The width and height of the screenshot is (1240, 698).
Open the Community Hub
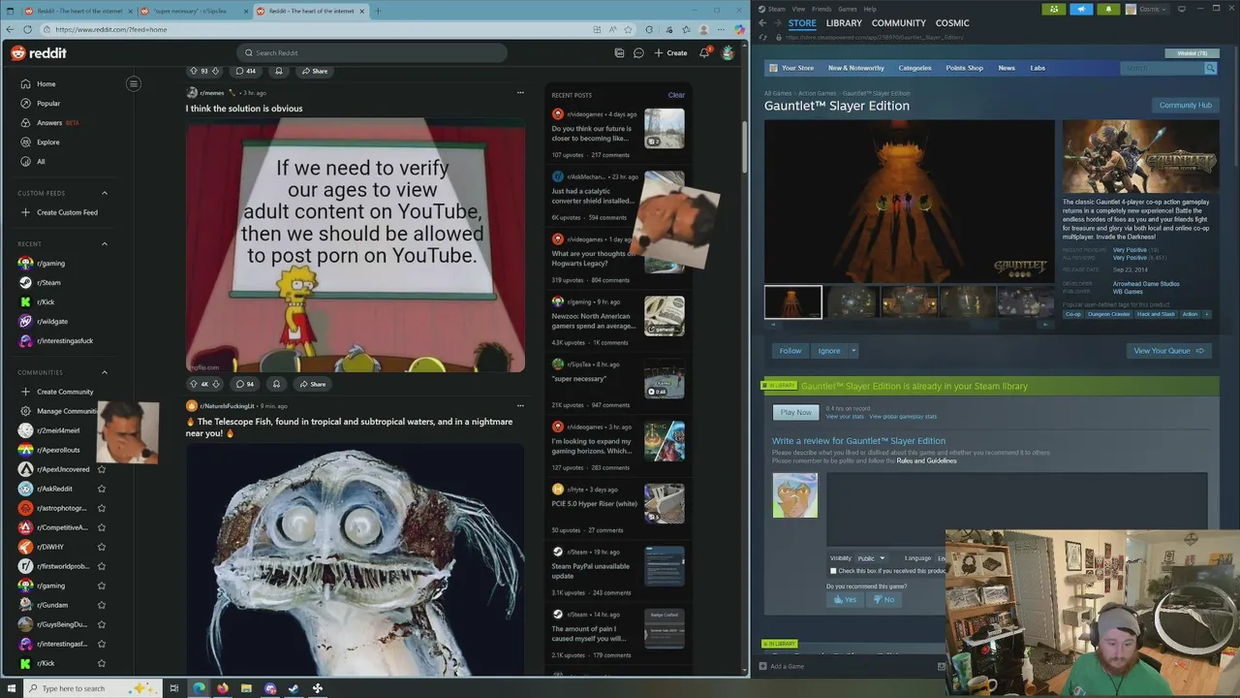pos(1185,105)
